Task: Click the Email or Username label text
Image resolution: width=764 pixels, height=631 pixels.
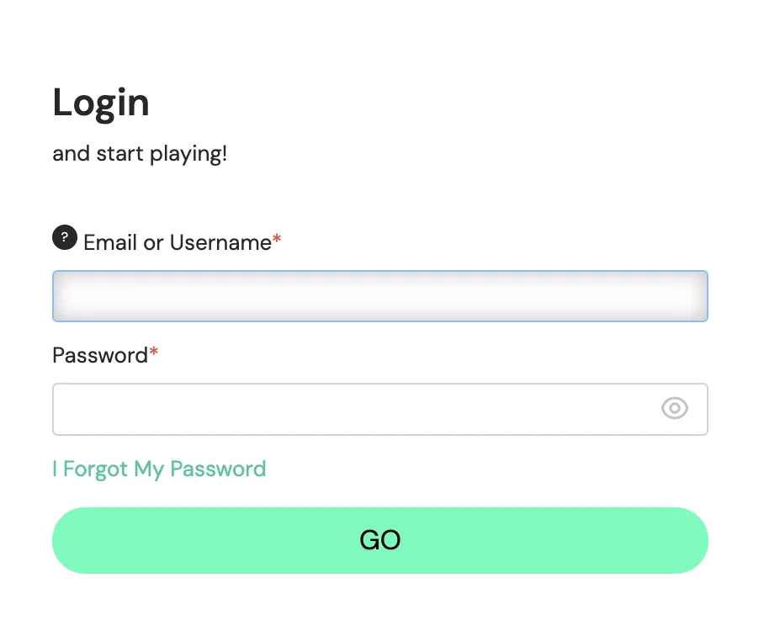Action: pos(178,242)
